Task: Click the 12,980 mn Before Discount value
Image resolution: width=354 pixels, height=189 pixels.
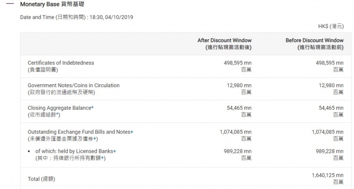Action: [x=331, y=85]
